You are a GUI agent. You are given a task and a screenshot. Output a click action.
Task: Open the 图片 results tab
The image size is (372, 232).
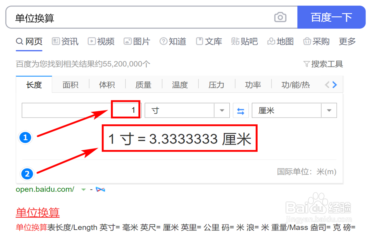[137, 41]
